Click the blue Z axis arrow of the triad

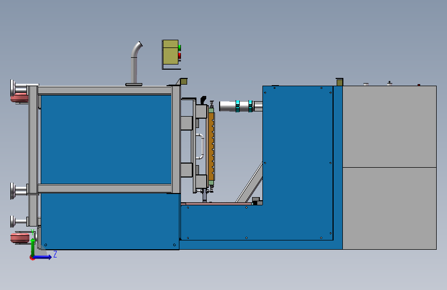point(43,257)
